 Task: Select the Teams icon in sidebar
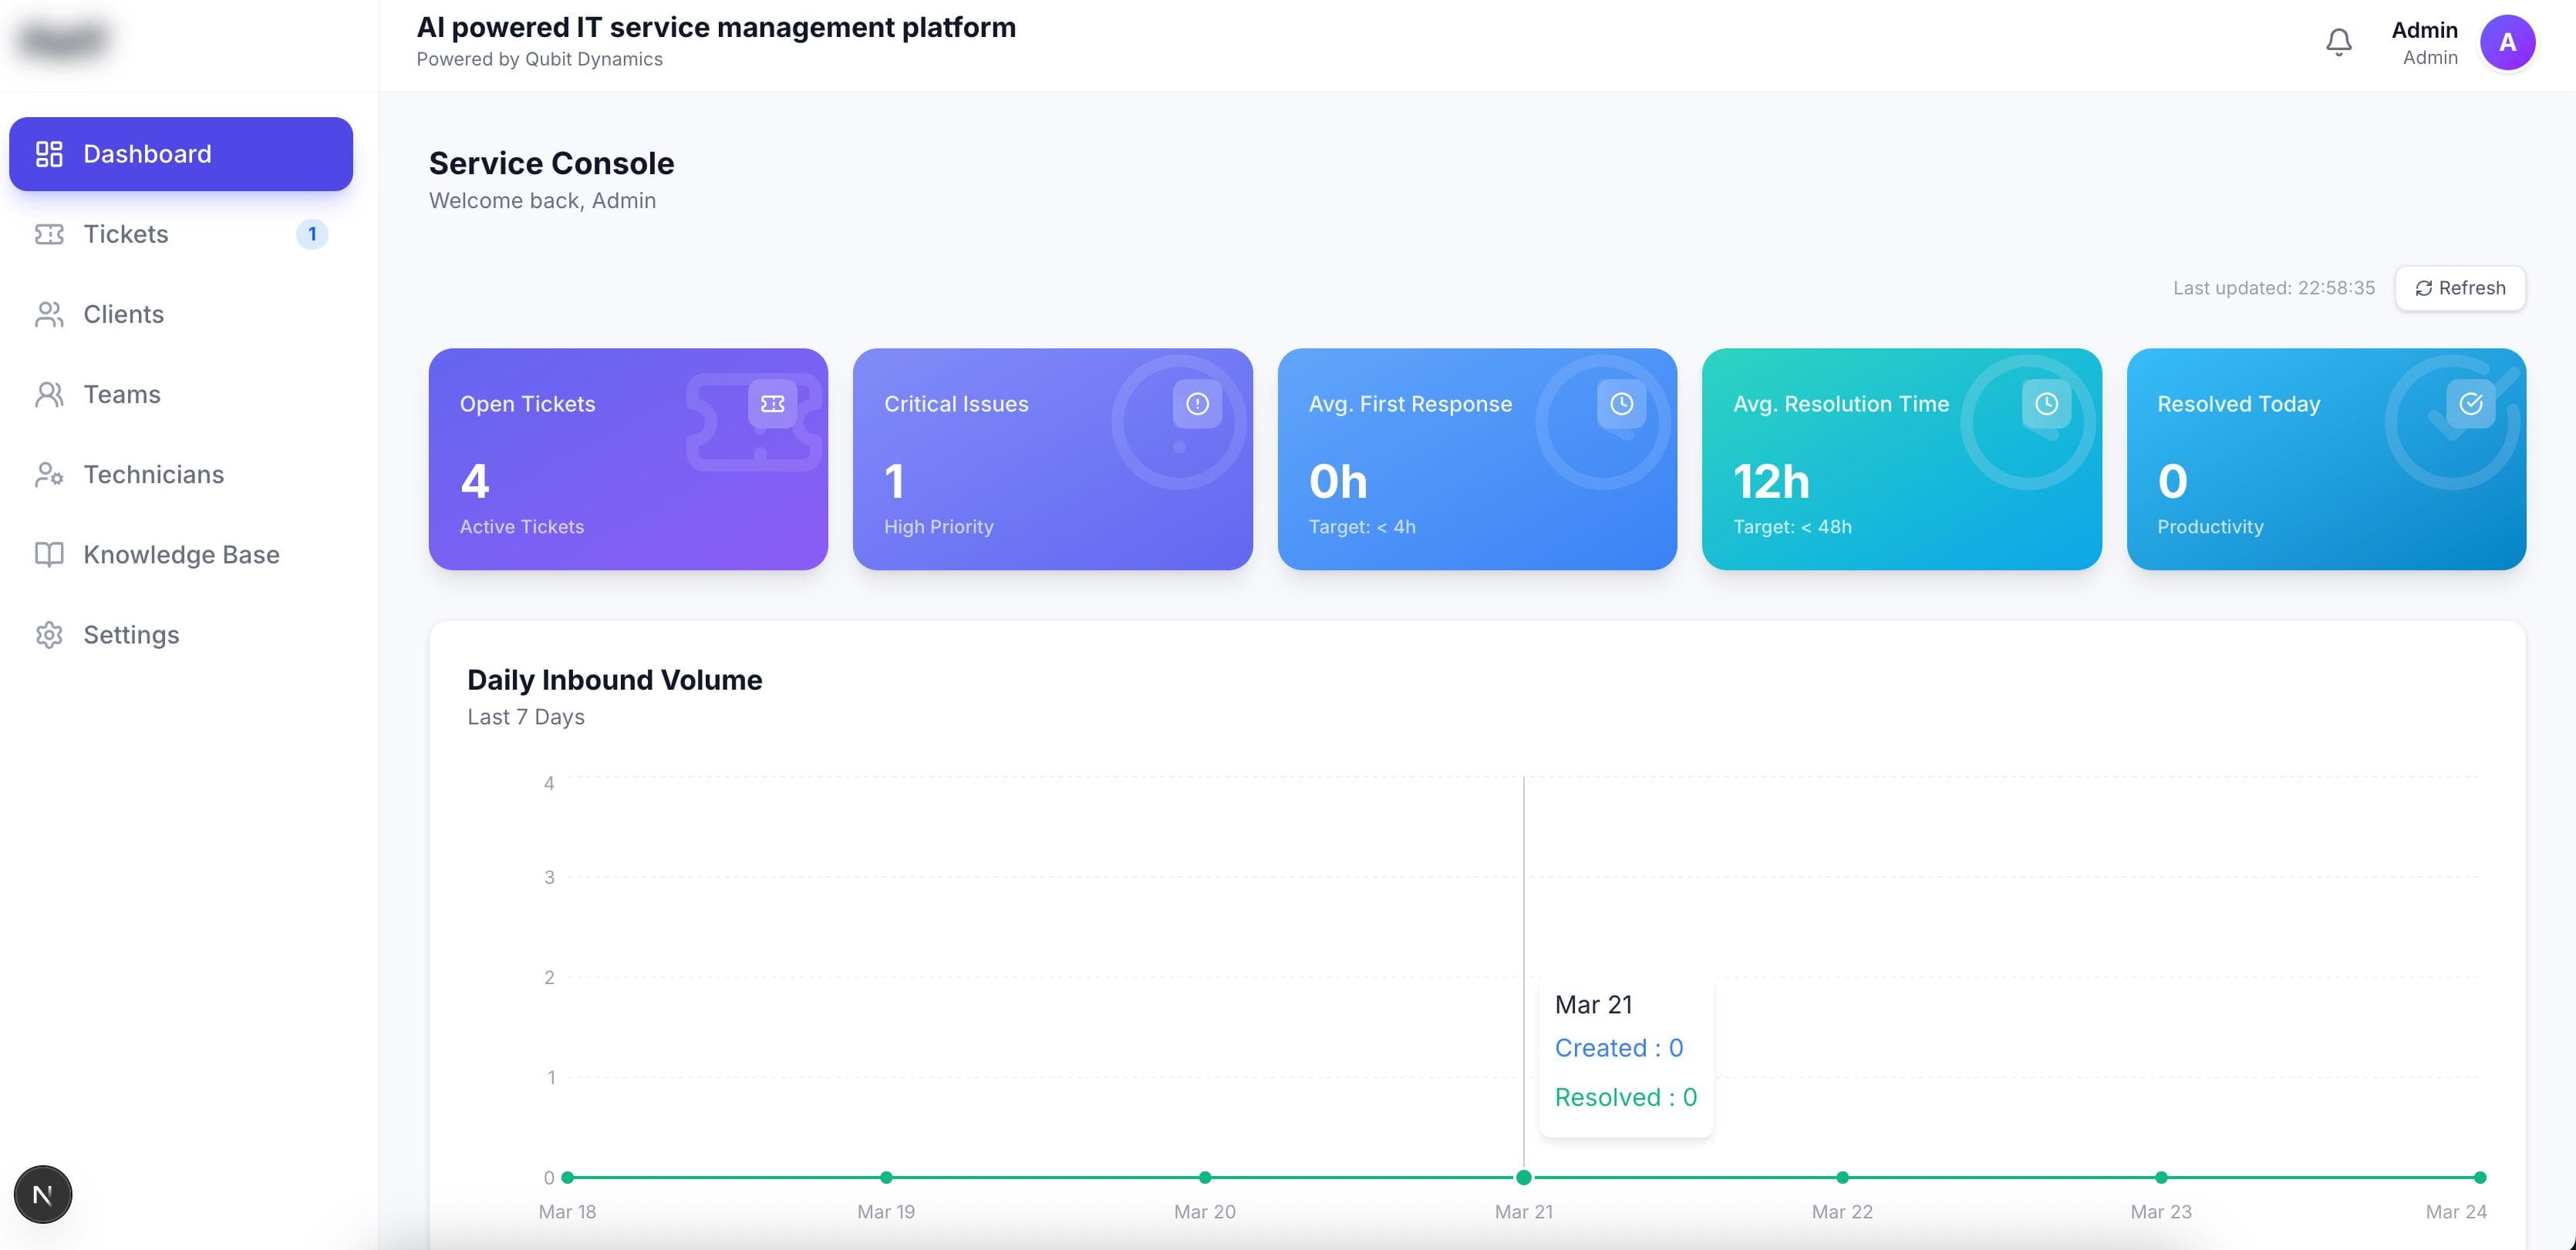[x=49, y=394]
